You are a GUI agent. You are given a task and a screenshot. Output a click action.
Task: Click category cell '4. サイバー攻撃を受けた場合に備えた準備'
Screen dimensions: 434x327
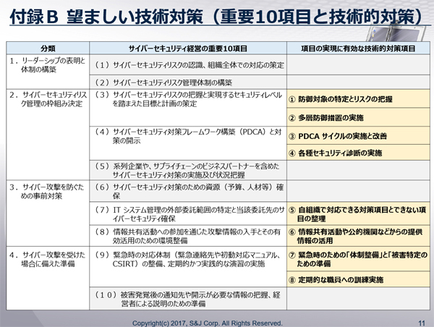click(48, 278)
